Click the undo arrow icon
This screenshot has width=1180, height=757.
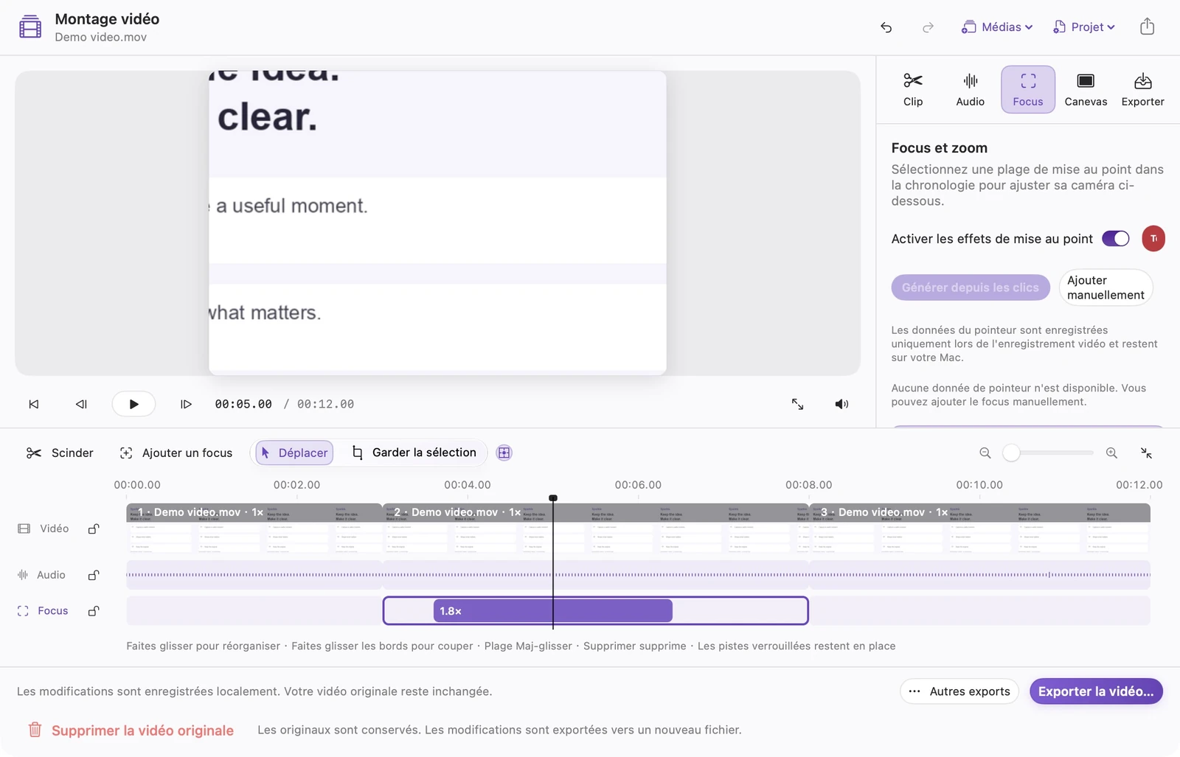pyautogui.click(x=886, y=27)
